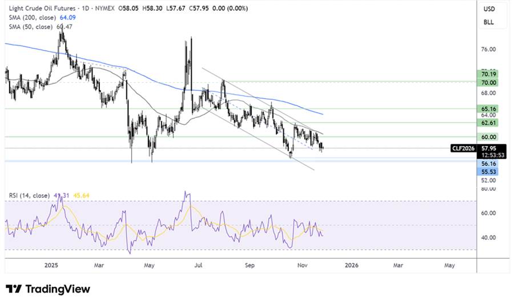Open the USD currency selector
Screen dimensions: 515x305
point(489,9)
